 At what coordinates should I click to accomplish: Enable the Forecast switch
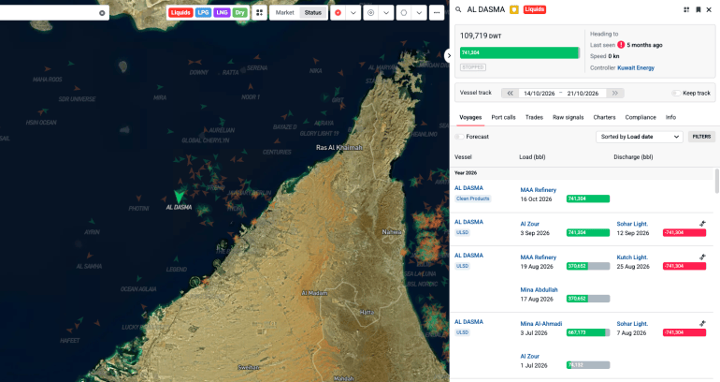459,137
